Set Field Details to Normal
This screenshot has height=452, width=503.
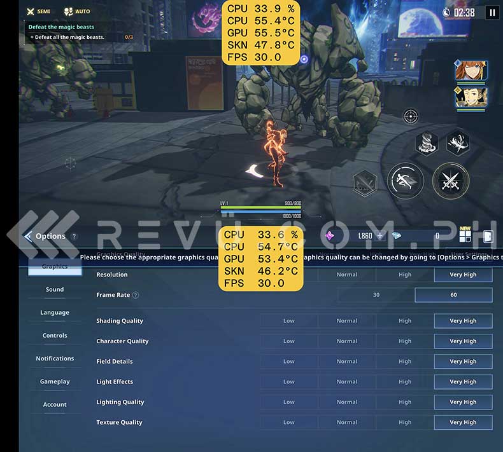coord(347,361)
